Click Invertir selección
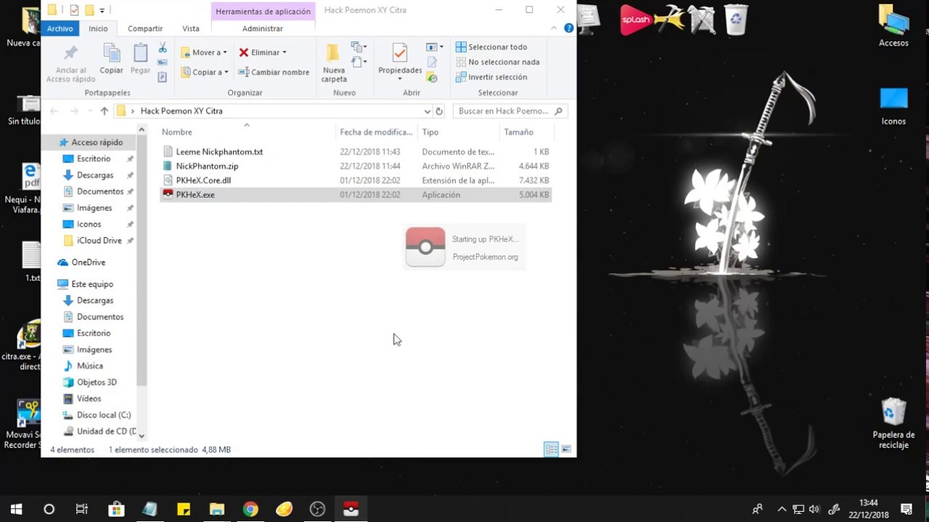The image size is (929, 522). coord(491,77)
